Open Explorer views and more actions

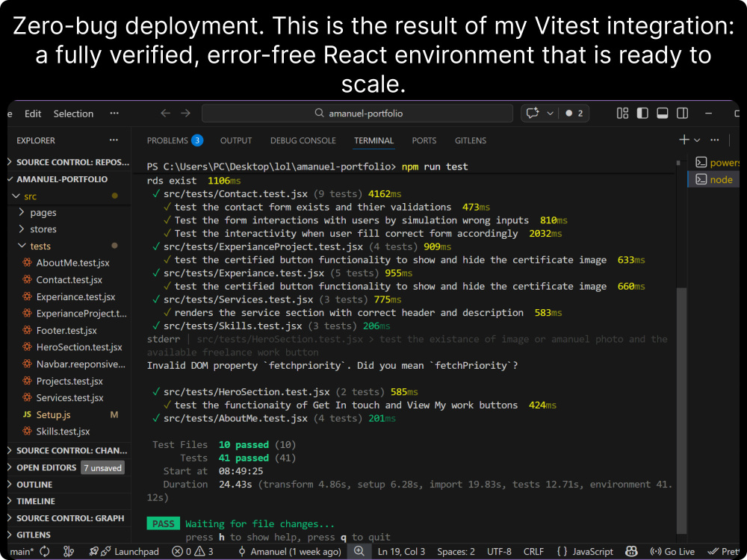pos(114,140)
